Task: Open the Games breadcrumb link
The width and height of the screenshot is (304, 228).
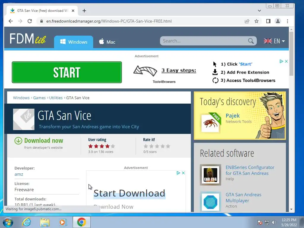Action: click(x=39, y=98)
